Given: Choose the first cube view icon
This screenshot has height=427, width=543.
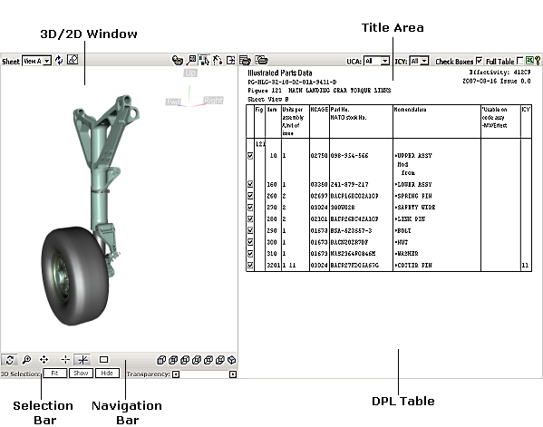Looking at the screenshot, I should 161,360.
